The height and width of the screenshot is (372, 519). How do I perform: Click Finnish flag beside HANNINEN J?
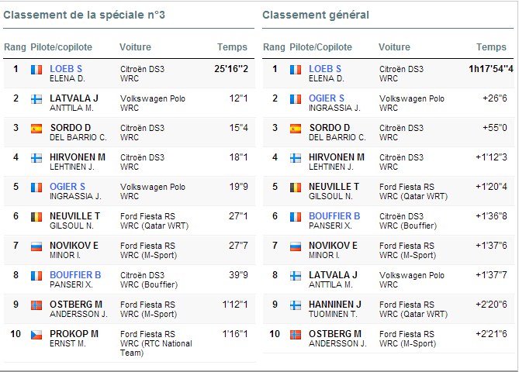pyautogui.click(x=296, y=305)
